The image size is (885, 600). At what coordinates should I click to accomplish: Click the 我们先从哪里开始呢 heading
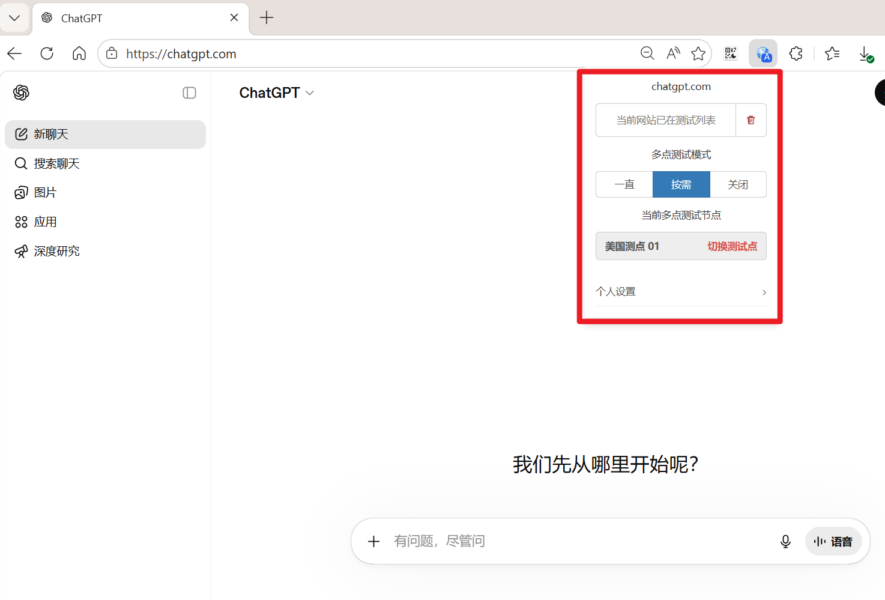point(605,464)
